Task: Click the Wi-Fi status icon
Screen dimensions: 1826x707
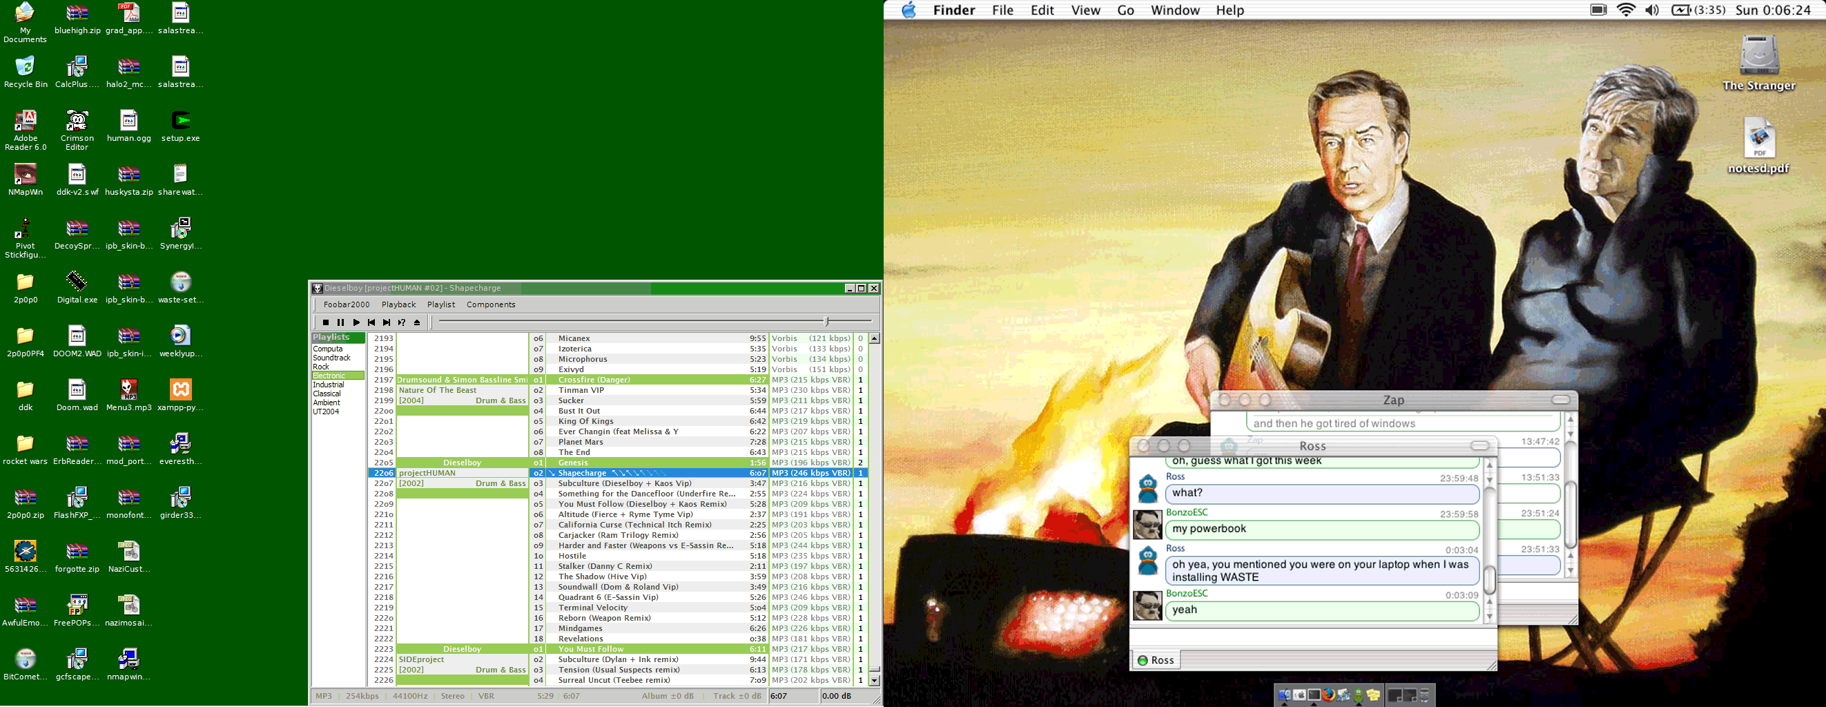Action: click(1626, 10)
